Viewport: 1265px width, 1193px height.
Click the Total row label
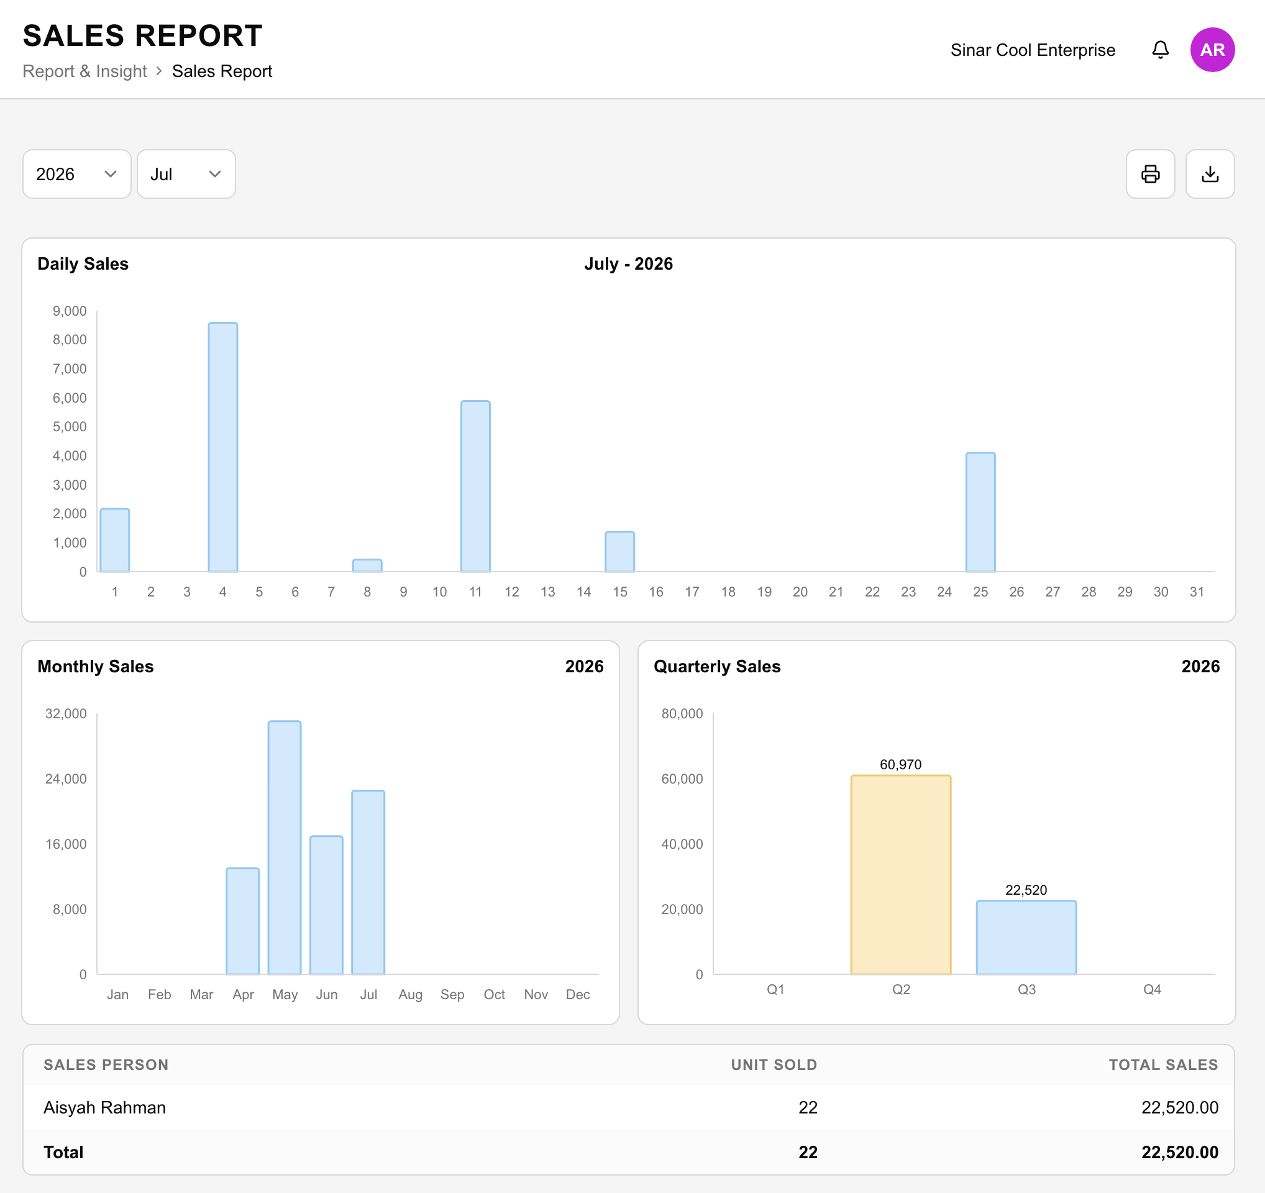[63, 1151]
